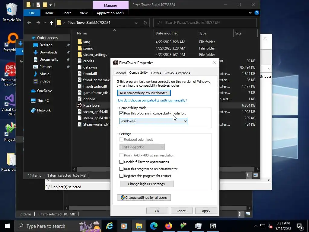The height and width of the screenshot is (232, 309).
Task: Open 7-Zip taskbar icon
Action: pos(213,226)
